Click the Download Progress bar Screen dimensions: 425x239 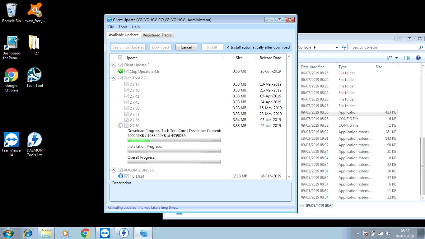click(x=174, y=140)
